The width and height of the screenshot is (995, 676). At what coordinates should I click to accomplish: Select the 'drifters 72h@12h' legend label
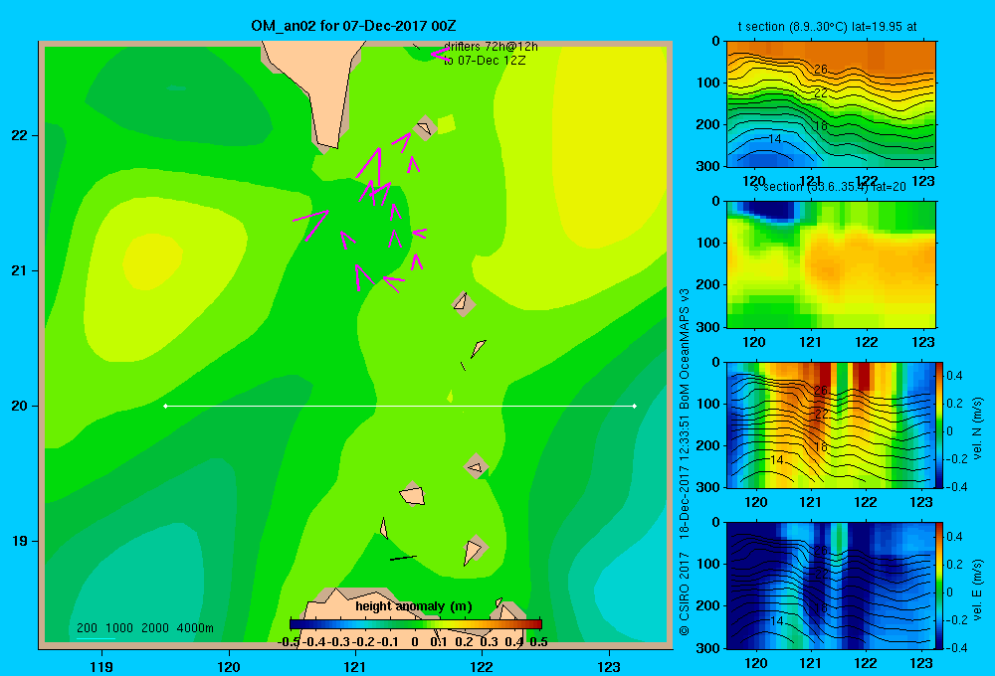492,47
